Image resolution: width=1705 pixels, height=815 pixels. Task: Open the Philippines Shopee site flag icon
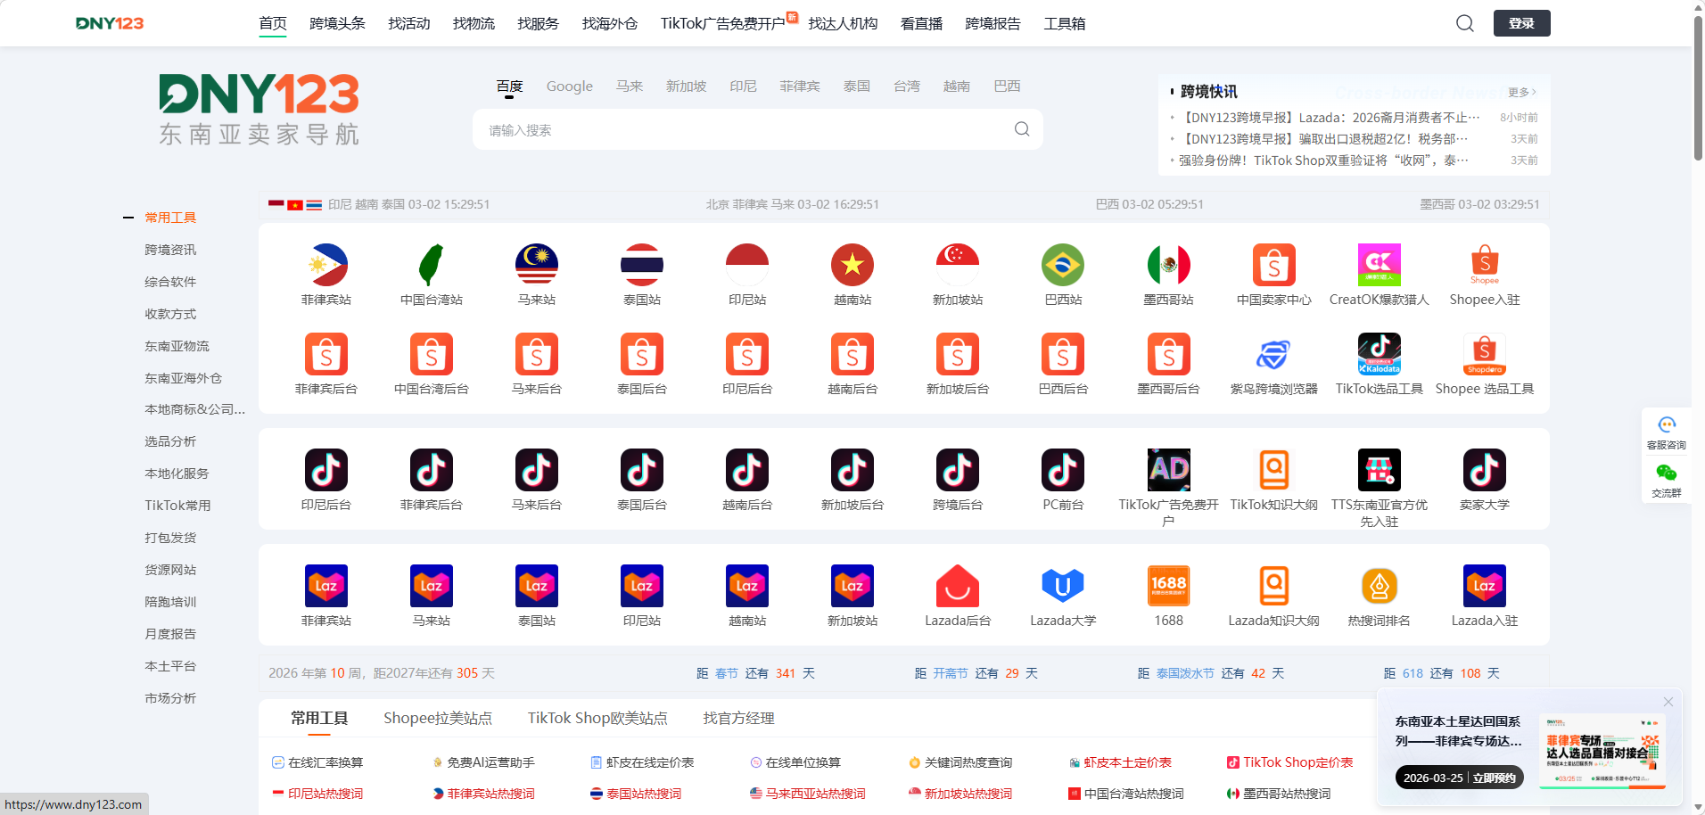click(x=326, y=265)
